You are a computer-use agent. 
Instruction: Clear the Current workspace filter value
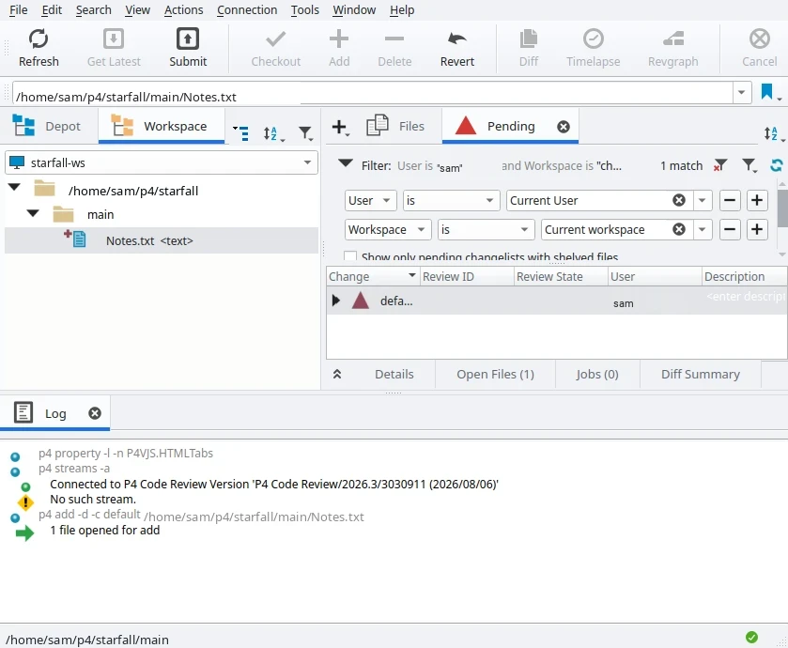tap(679, 229)
